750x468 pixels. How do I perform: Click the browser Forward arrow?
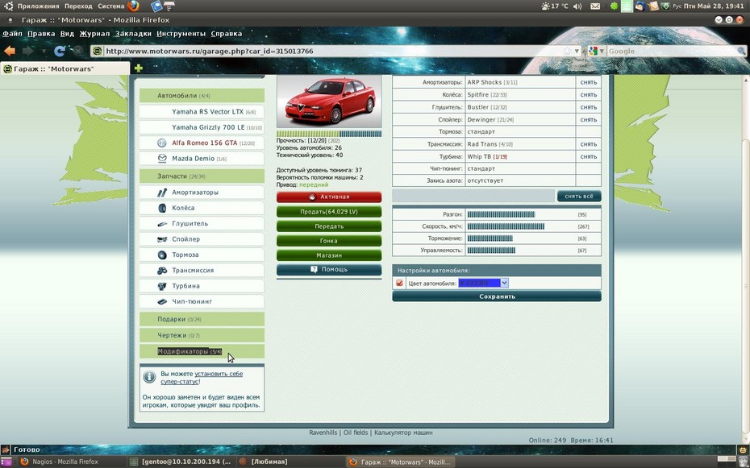click(x=27, y=51)
